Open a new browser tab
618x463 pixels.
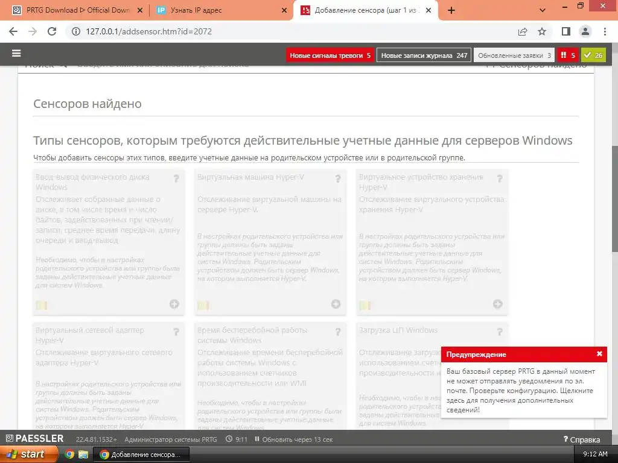[451, 11]
